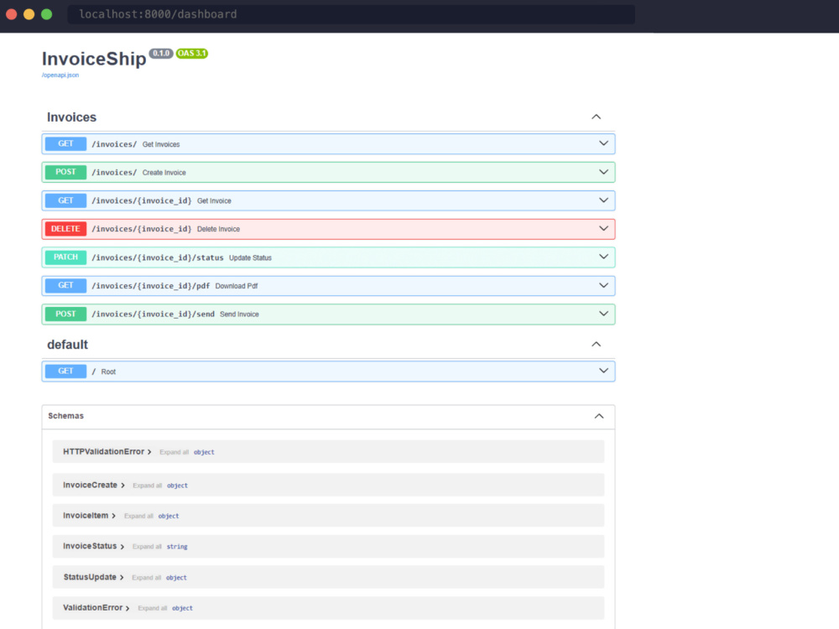The width and height of the screenshot is (839, 629).
Task: Collapse the default section
Action: pos(596,345)
